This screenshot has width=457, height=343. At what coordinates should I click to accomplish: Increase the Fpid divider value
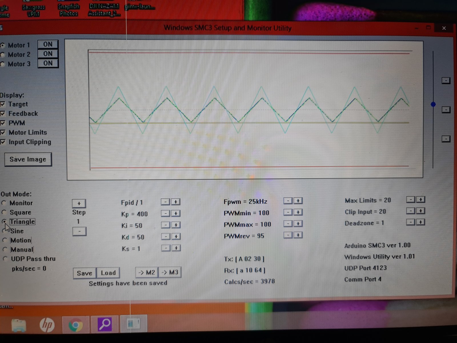coord(176,202)
